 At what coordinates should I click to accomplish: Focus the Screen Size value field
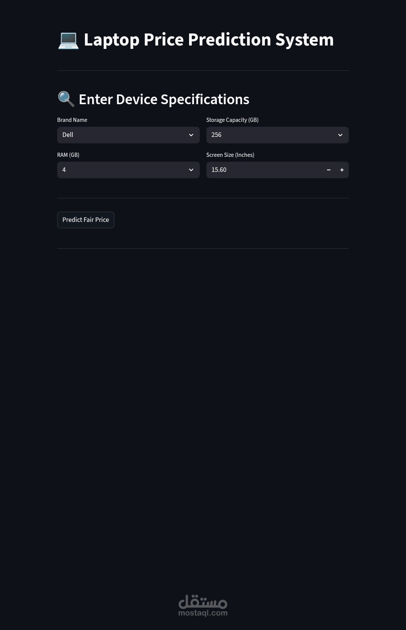(263, 170)
